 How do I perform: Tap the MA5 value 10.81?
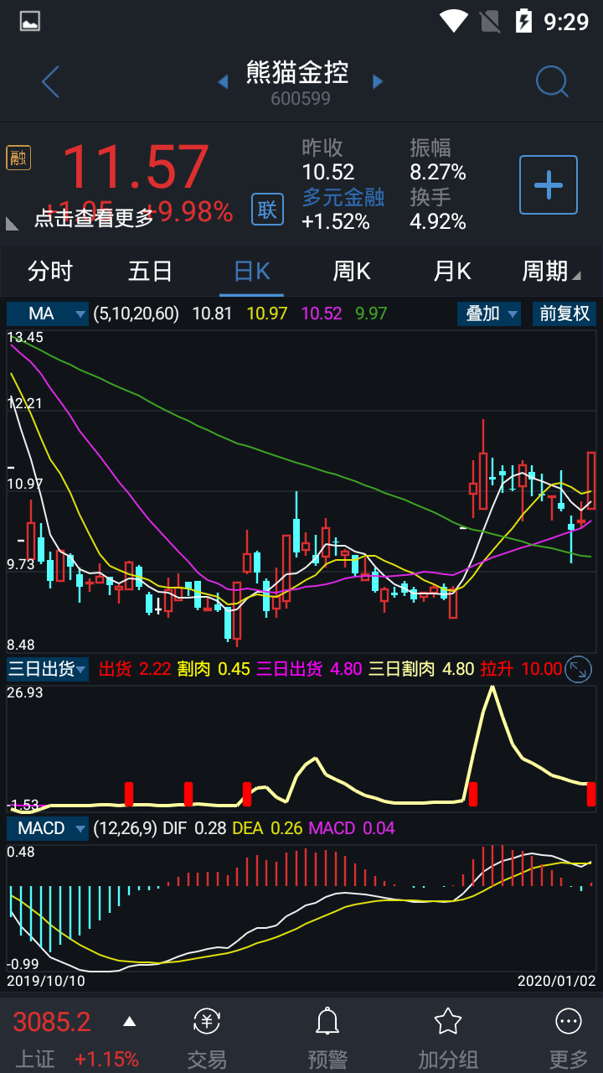point(212,314)
